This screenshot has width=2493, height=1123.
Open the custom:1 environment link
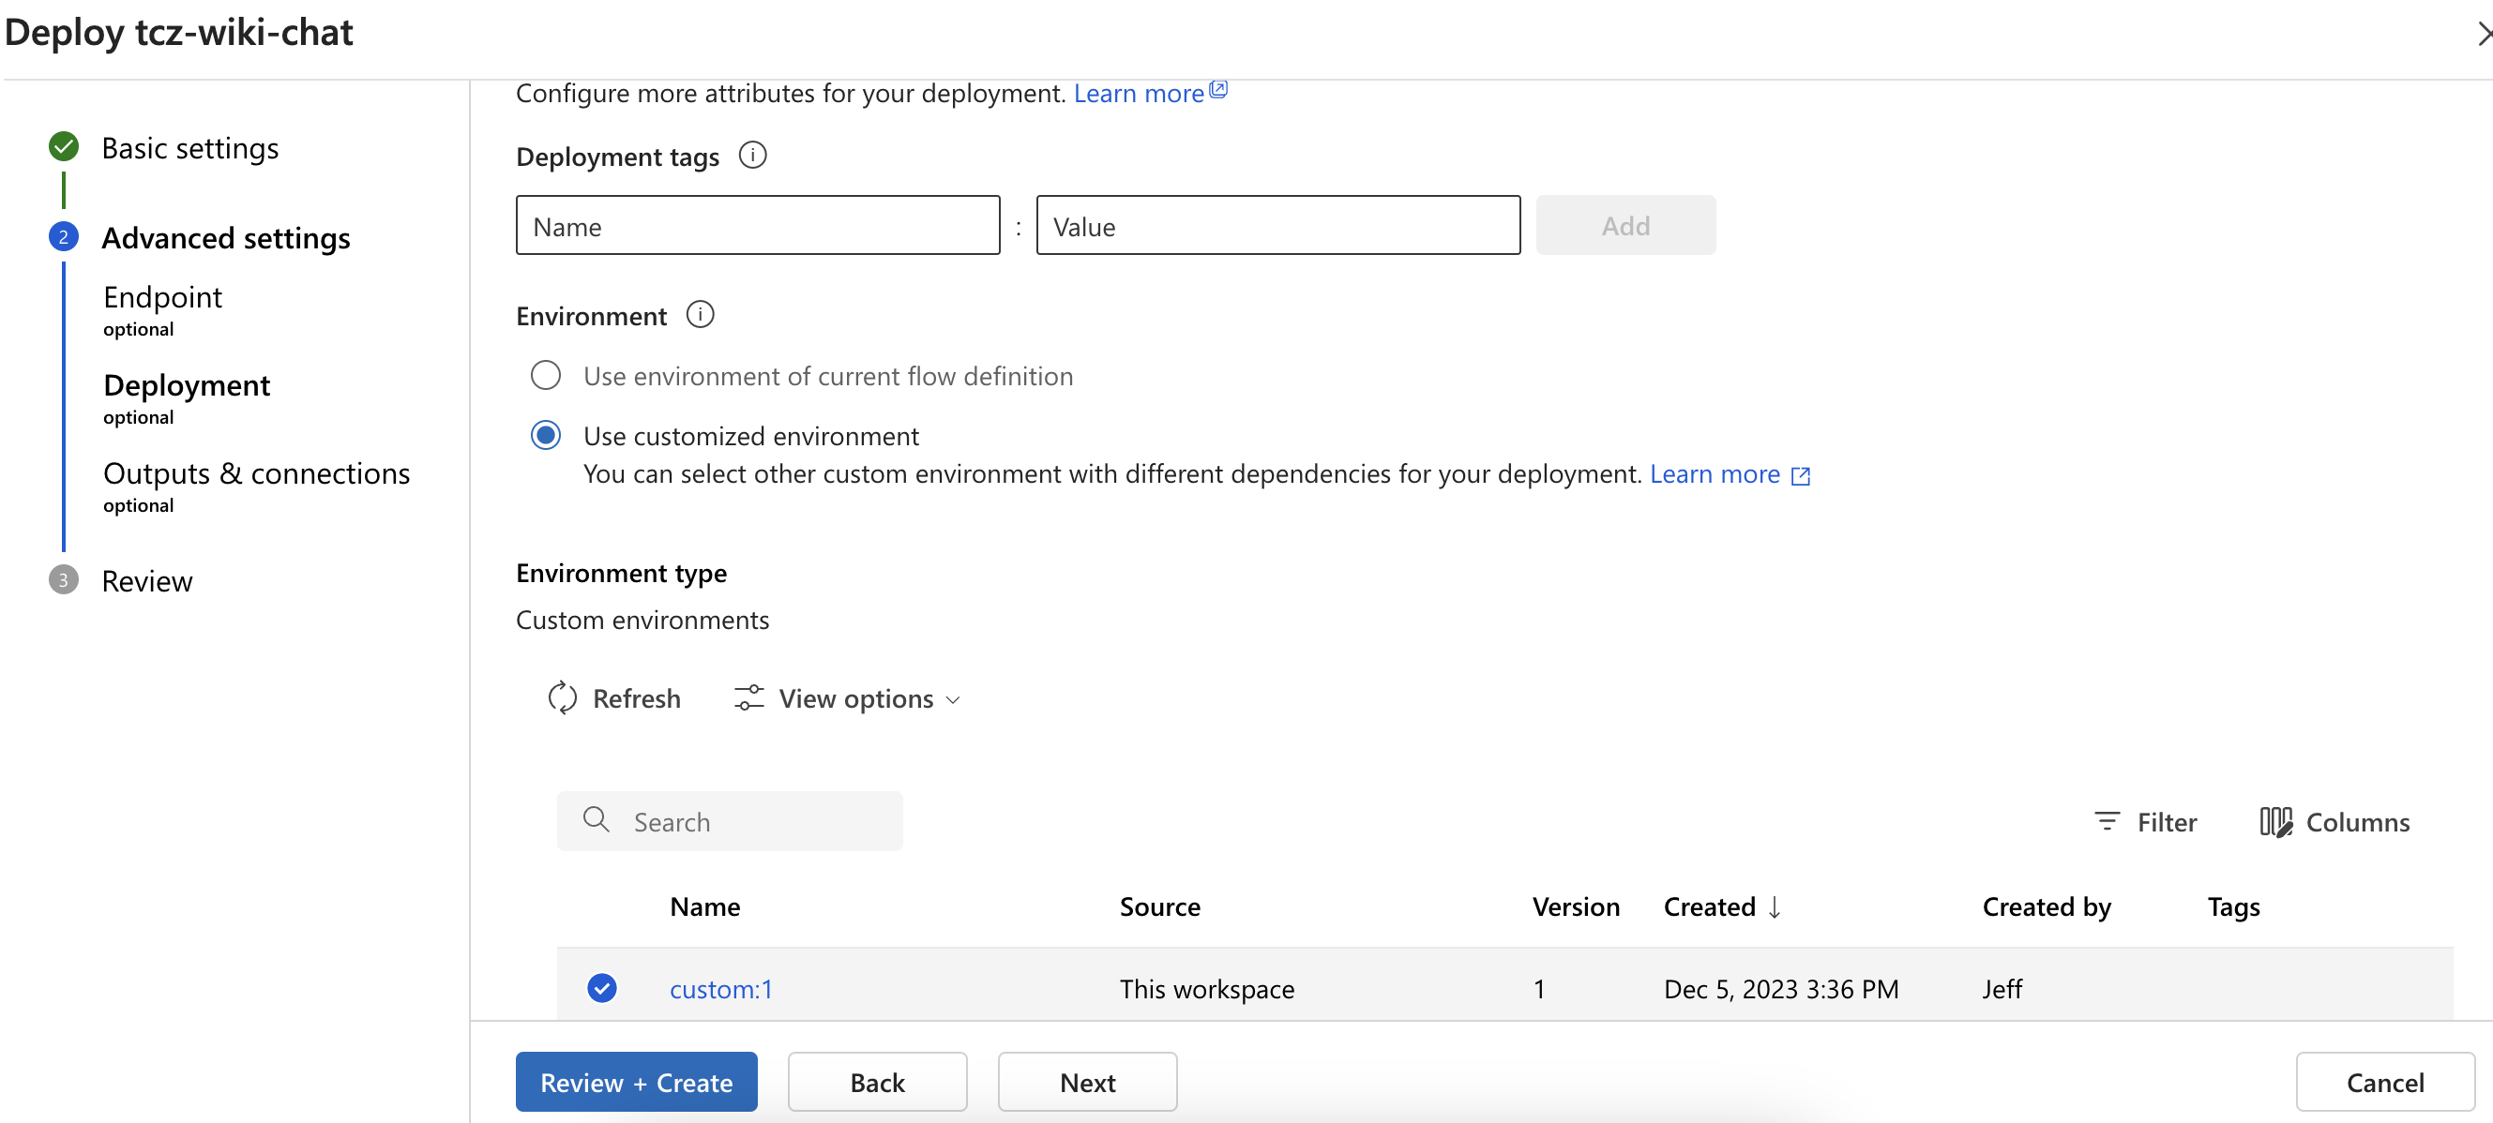click(x=720, y=988)
